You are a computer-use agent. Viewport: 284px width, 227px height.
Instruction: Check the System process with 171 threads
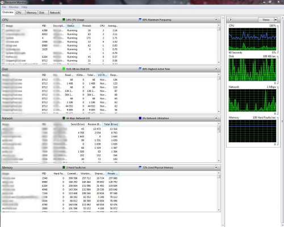pos(3,38)
